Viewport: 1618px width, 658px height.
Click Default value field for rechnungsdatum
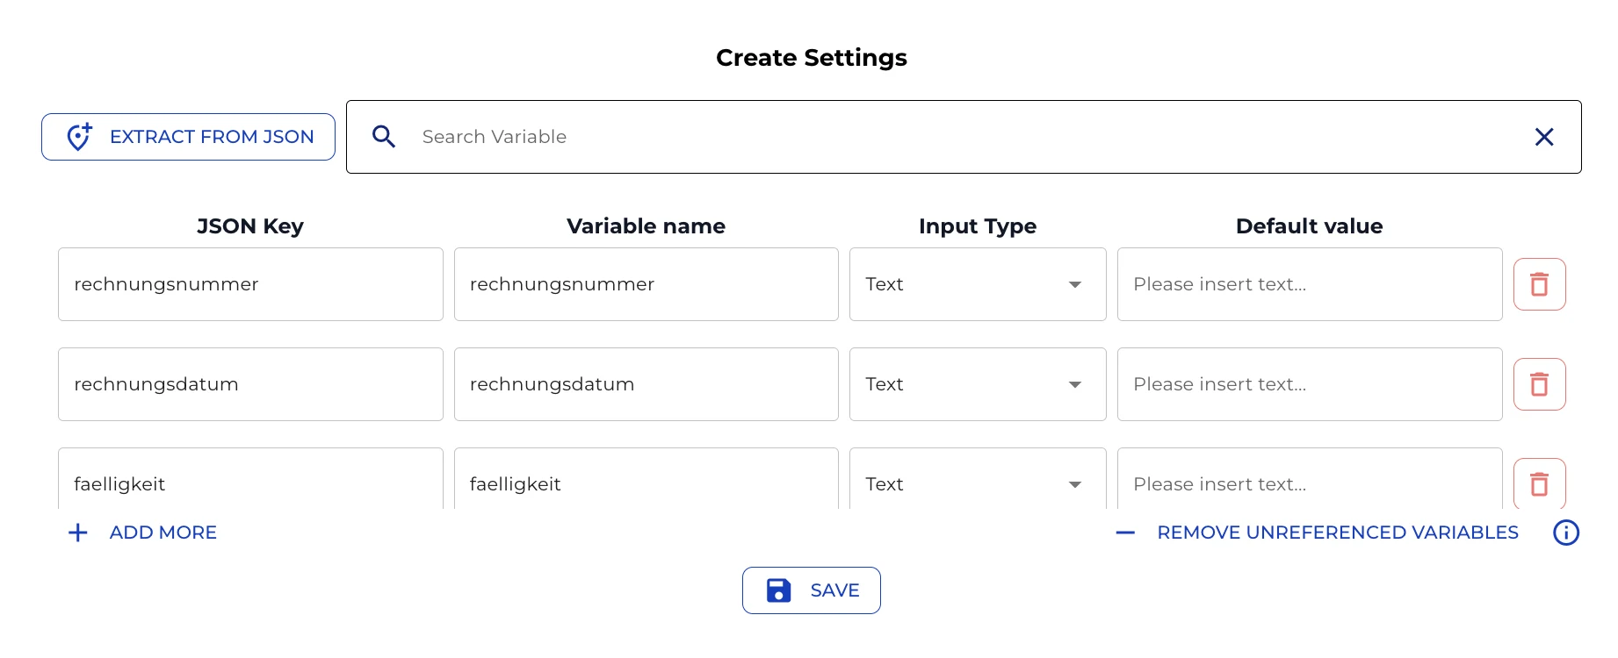point(1310,384)
